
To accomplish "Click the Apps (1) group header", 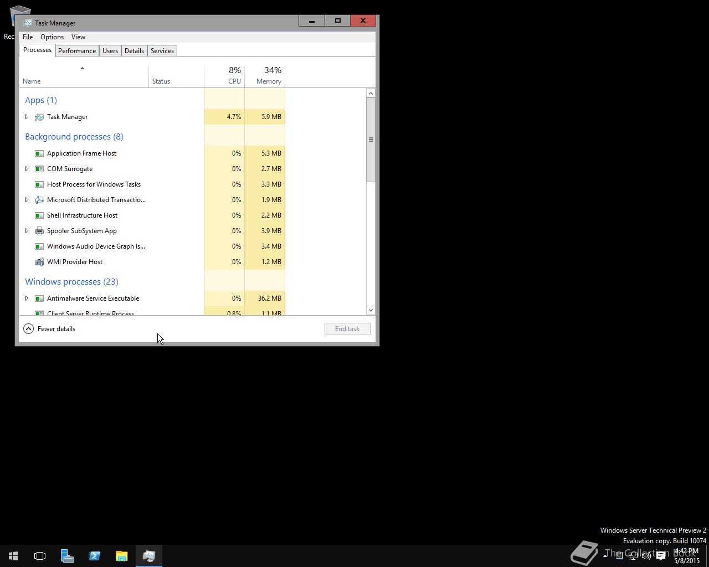I will click(x=41, y=100).
